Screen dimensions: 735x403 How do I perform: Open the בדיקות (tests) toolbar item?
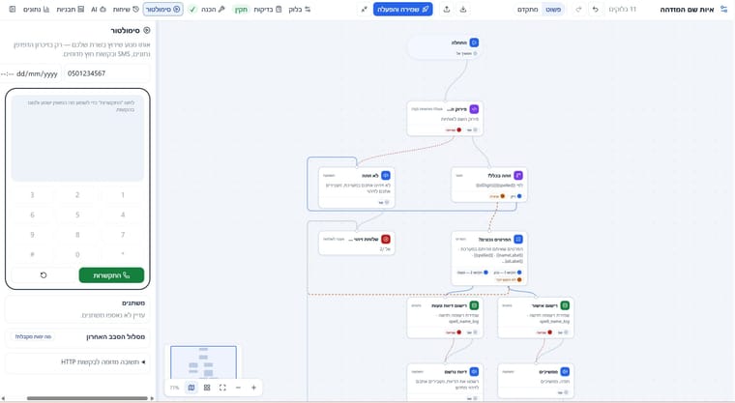pos(268,9)
